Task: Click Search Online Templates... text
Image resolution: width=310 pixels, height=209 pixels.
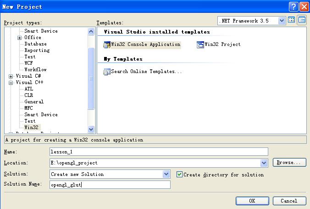Action: click(146, 72)
